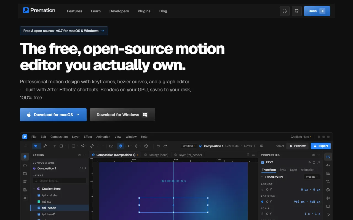Select the Camera tool in toolbar
The height and width of the screenshot is (220, 353).
tap(127, 146)
